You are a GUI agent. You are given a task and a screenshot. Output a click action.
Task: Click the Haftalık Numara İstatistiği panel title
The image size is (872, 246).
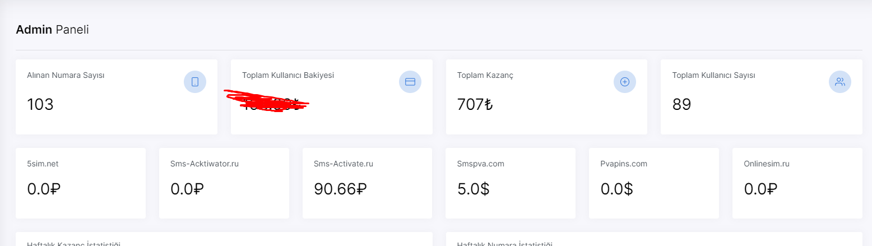[505, 244]
